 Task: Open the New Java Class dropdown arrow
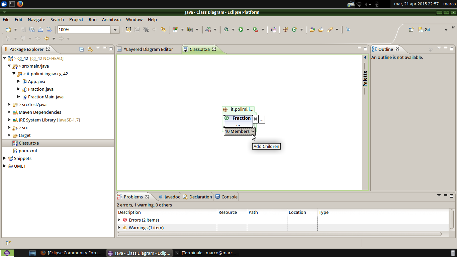[301, 29]
